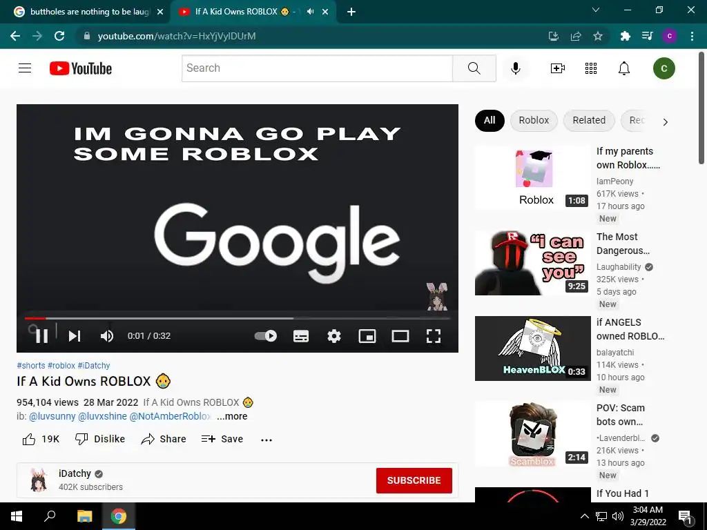This screenshot has height=530, width=707.
Task: Expand the description with ...more
Action: pos(232,416)
